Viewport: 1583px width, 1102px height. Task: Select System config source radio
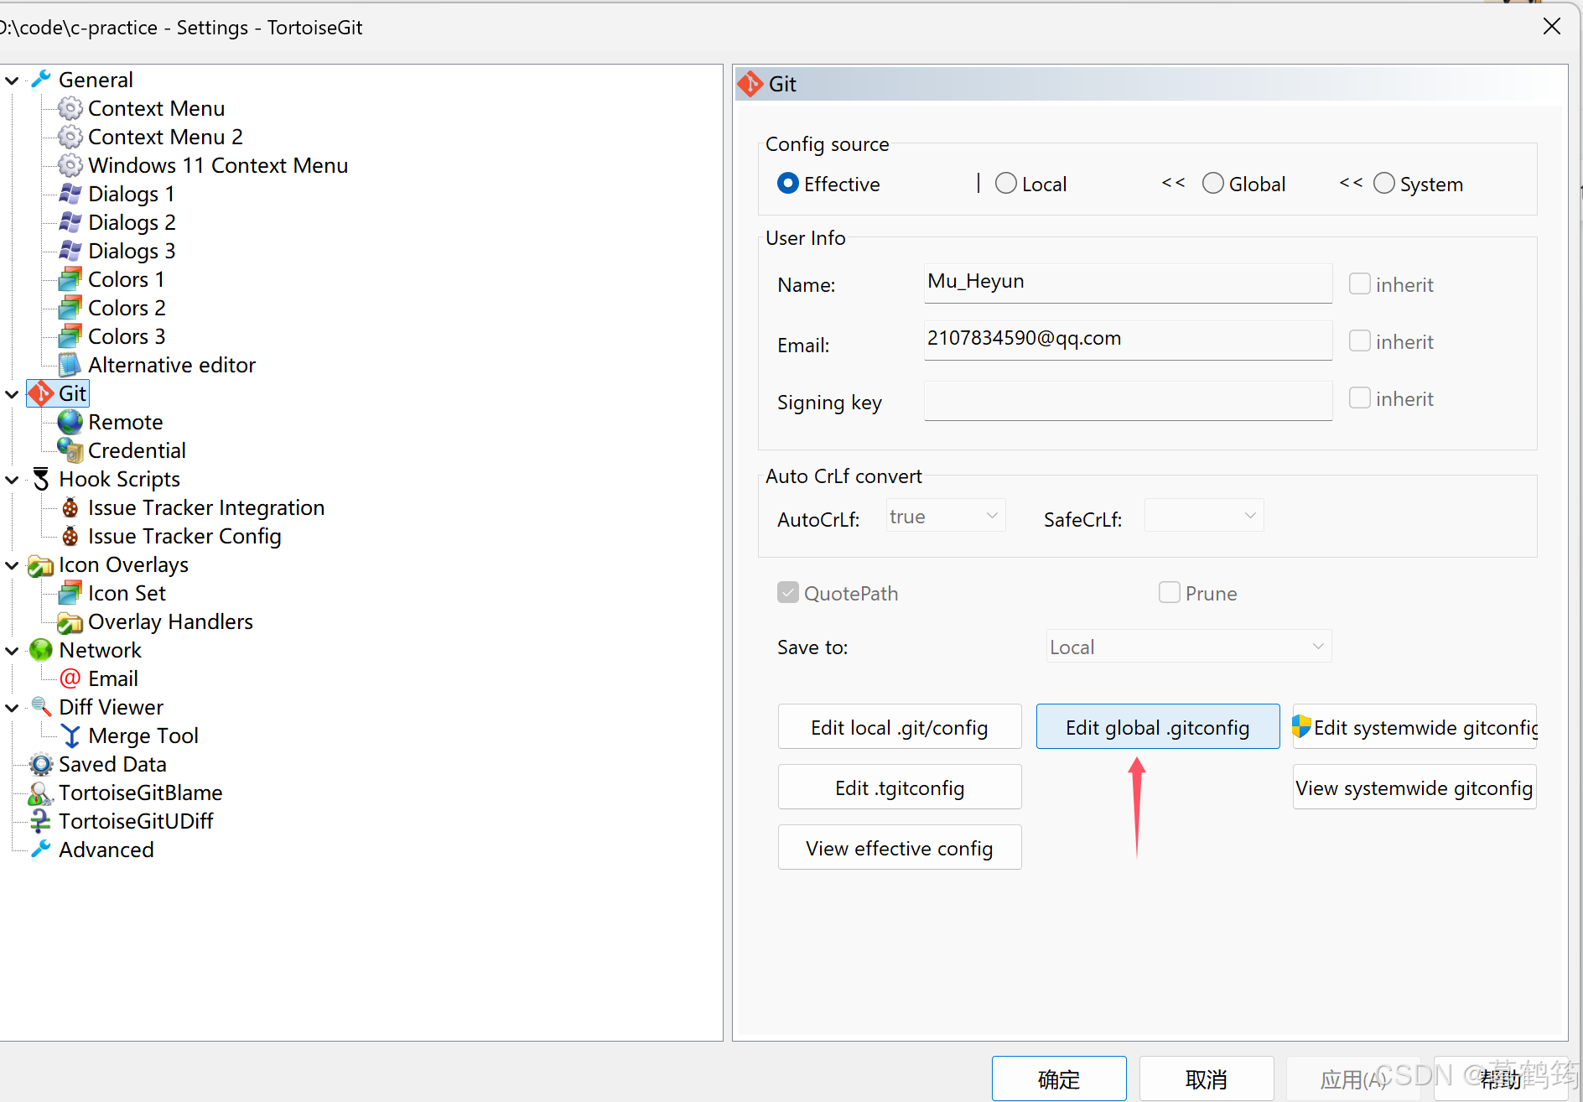tap(1384, 184)
